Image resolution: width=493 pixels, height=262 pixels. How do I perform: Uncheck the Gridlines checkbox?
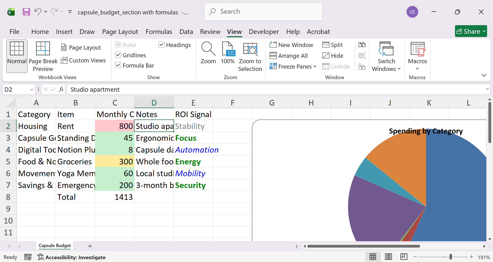118,55
